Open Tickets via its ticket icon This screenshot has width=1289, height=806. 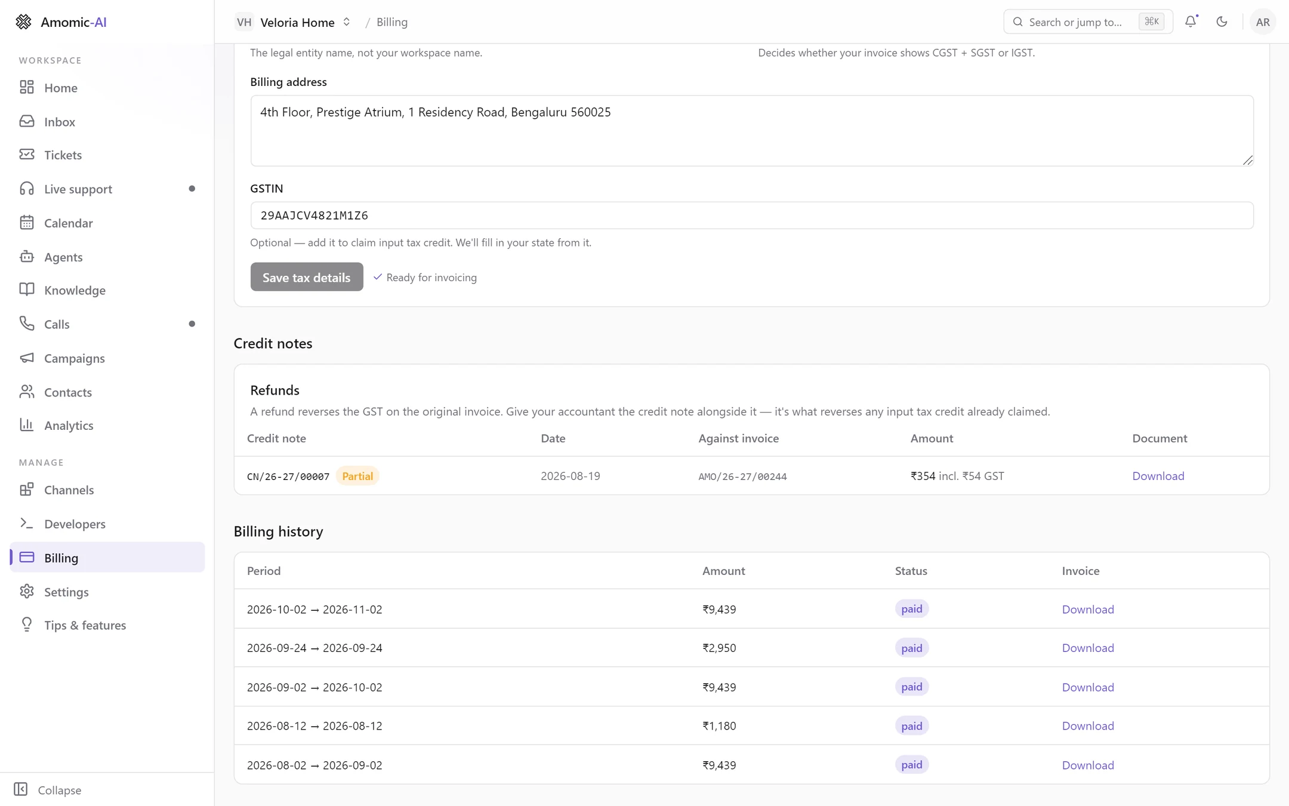click(27, 155)
